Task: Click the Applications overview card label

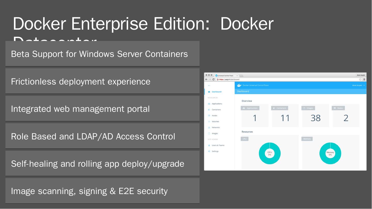Action: point(250,108)
